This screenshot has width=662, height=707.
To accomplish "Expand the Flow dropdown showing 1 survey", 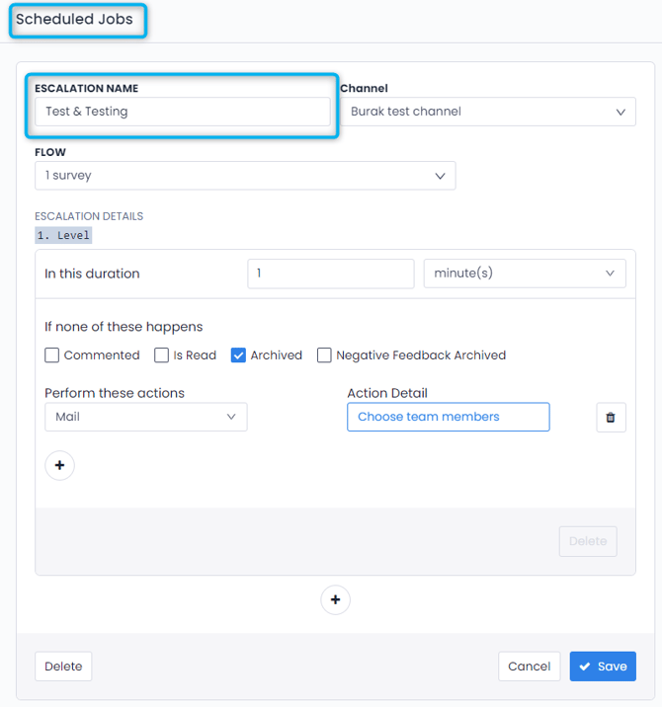I will 245,176.
